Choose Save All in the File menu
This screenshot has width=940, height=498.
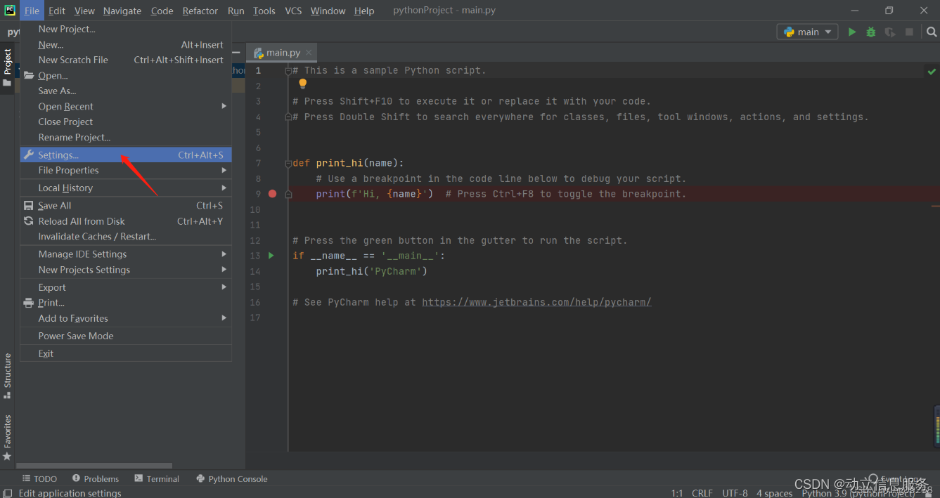pyautogui.click(x=126, y=205)
